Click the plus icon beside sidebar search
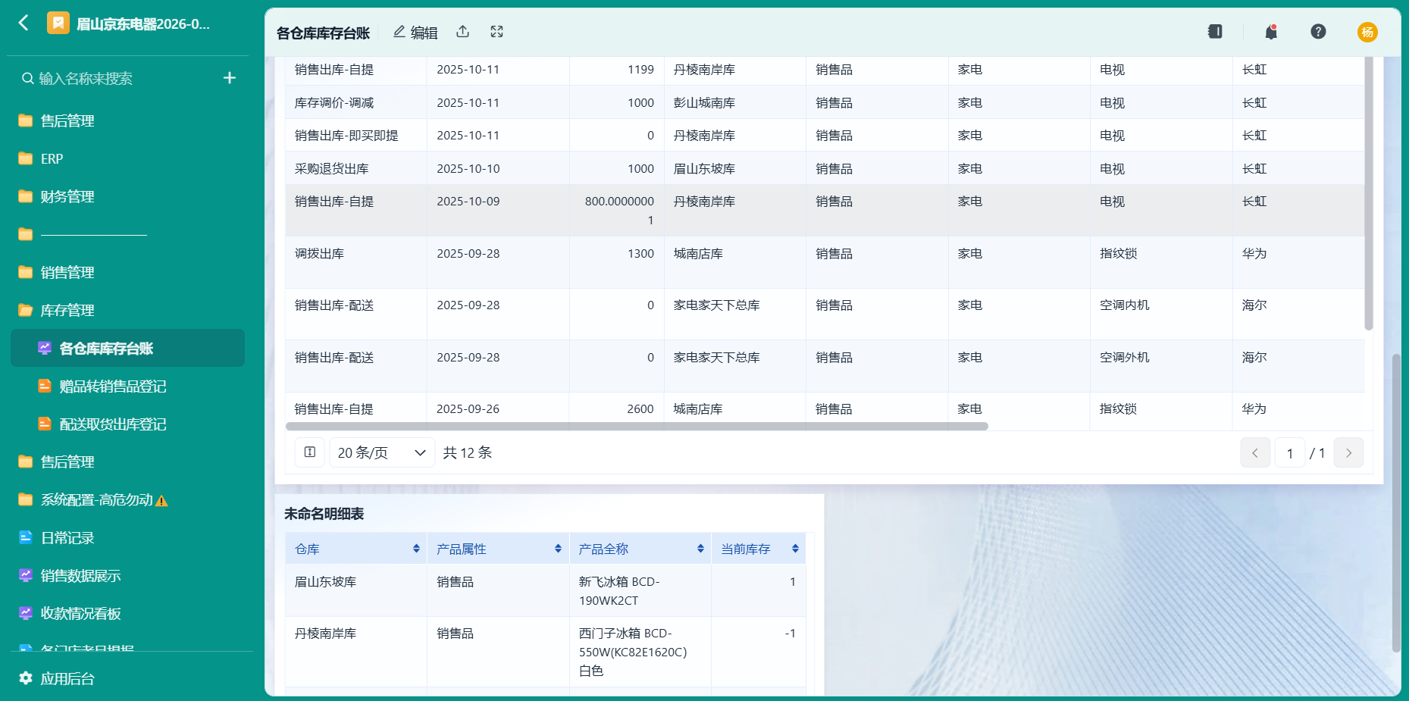Image resolution: width=1409 pixels, height=701 pixels. pos(230,78)
